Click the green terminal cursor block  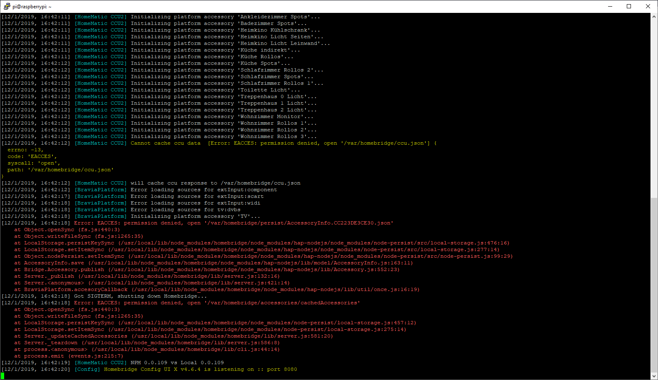2,376
